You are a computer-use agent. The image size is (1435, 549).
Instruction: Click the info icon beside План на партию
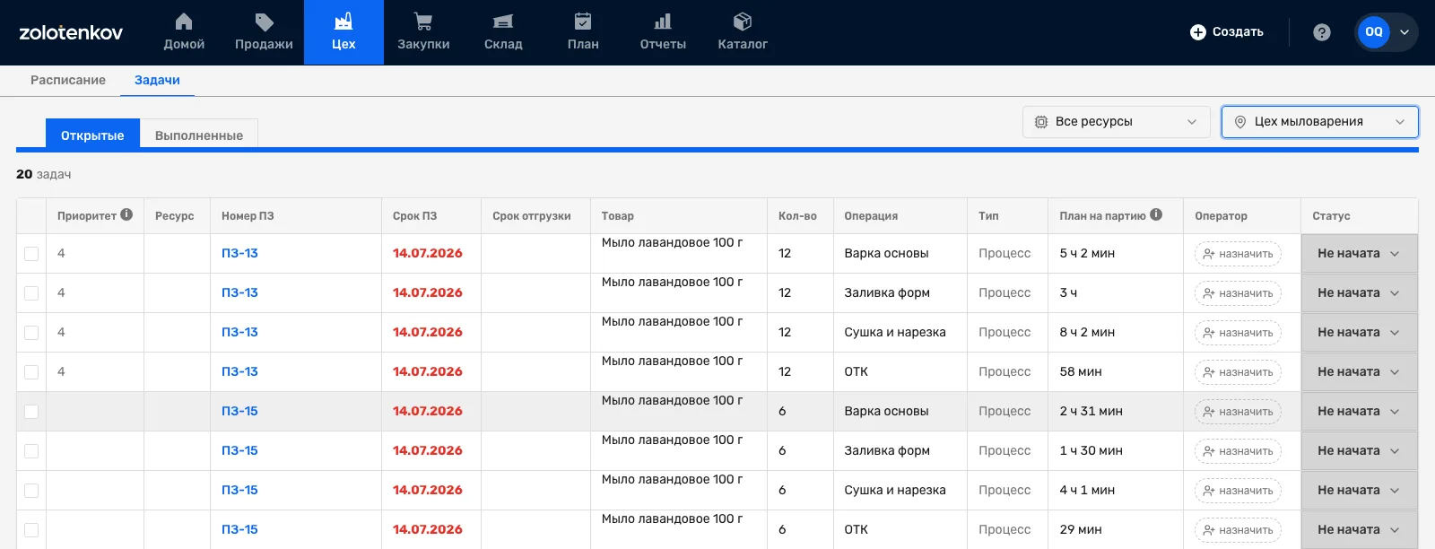1156,214
